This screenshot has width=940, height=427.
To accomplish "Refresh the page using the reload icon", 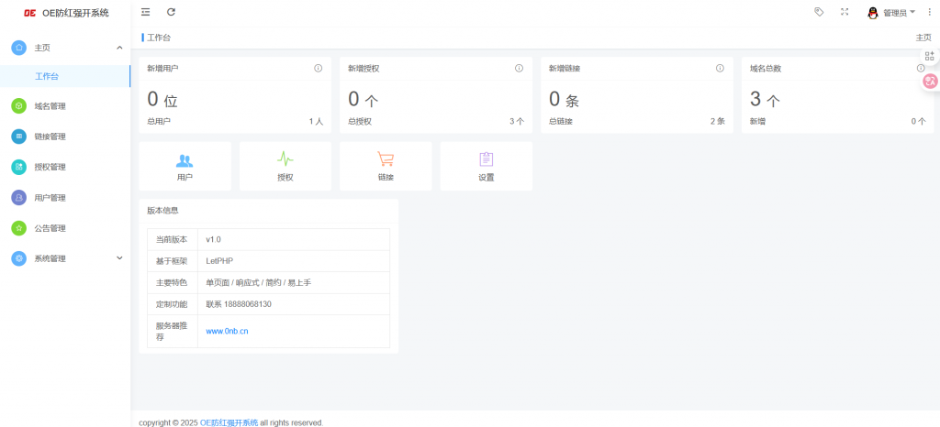I will pos(171,12).
